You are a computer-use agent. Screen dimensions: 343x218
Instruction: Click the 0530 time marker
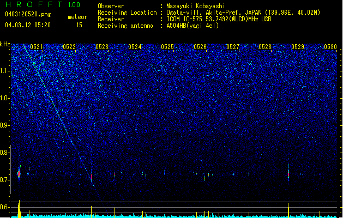[330, 47]
